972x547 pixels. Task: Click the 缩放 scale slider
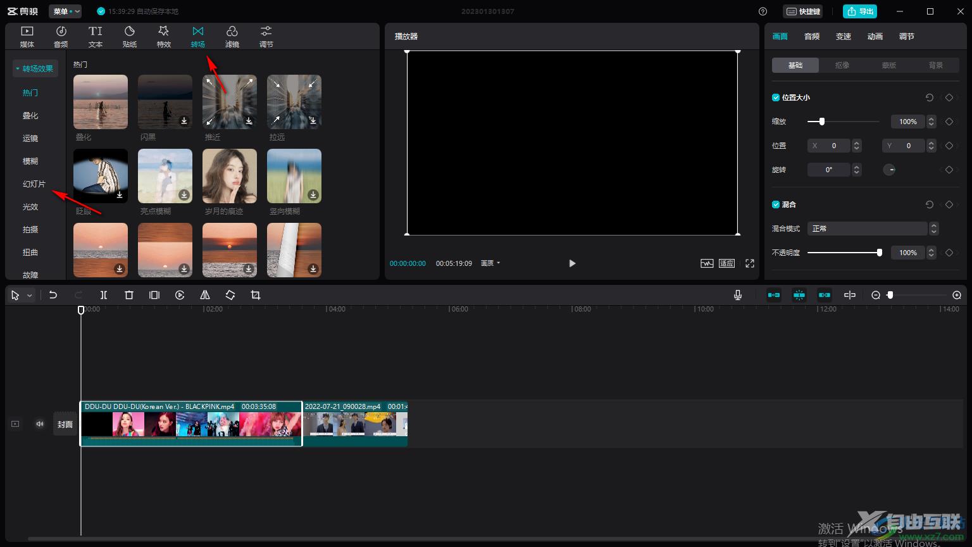click(844, 122)
